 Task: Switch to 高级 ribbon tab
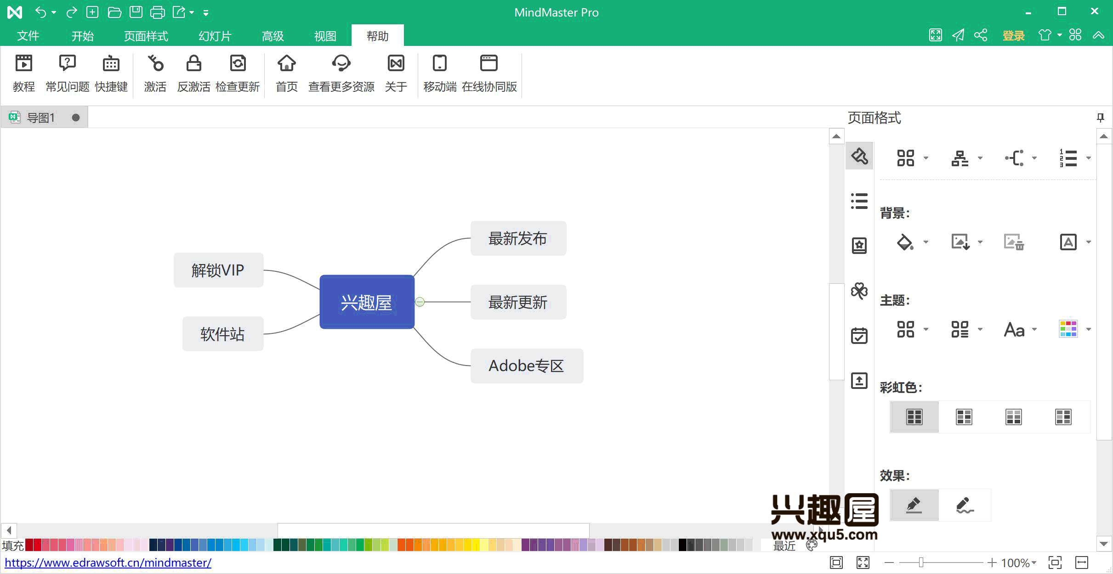(x=273, y=36)
